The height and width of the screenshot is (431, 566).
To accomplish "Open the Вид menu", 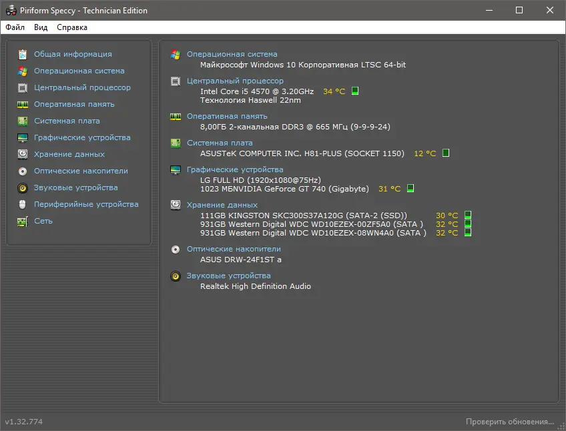I will click(x=40, y=27).
